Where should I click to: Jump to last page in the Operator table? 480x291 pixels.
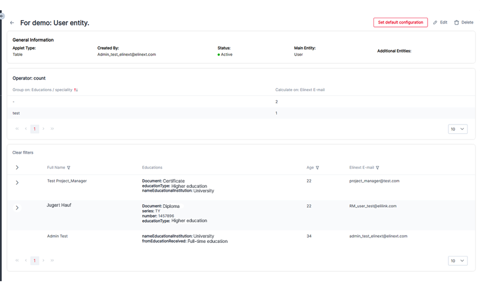coord(52,129)
